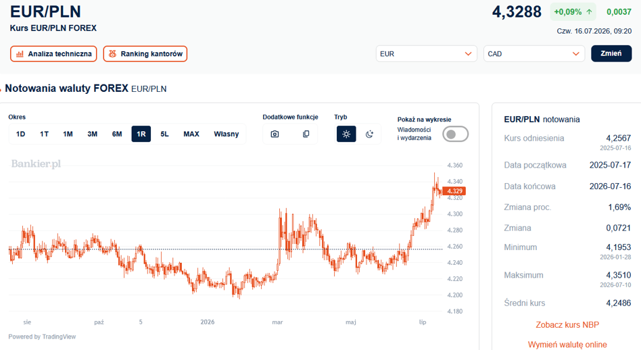Click the Data początkowa value 2025-07-17
Image resolution: width=641 pixels, height=350 pixels.
tap(610, 165)
